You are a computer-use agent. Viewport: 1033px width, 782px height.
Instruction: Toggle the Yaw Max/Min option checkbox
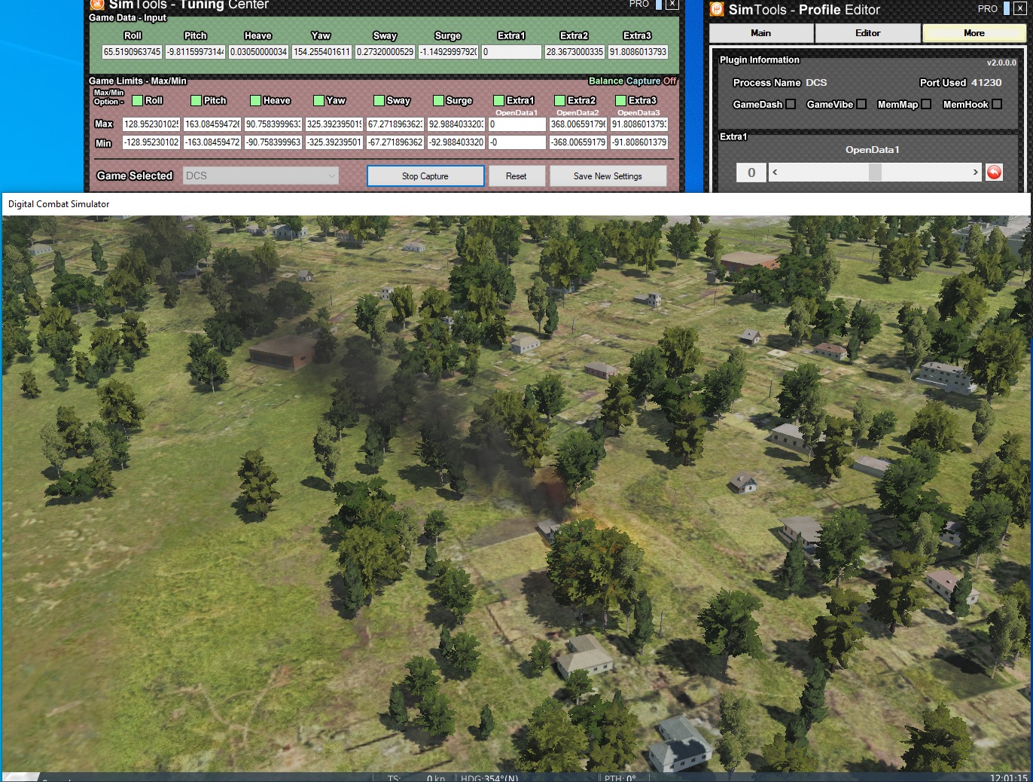point(318,100)
